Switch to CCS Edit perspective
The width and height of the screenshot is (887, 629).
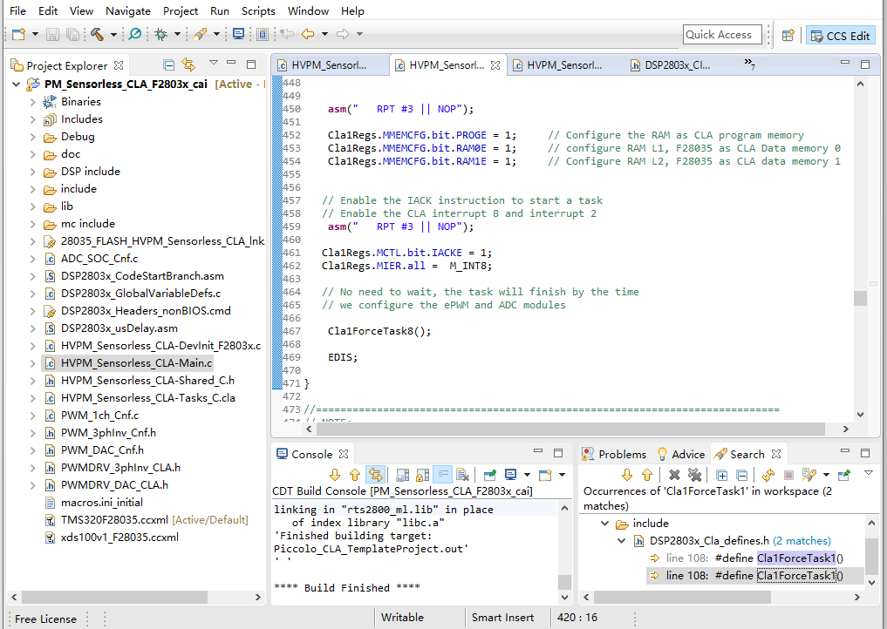coord(840,36)
